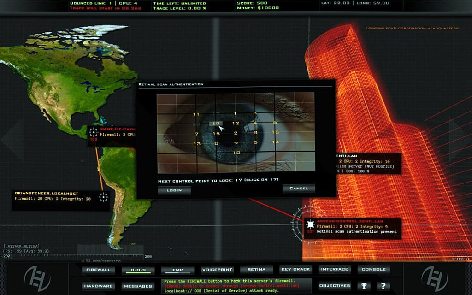Cancel the retinal scan authentication
Image resolution: width=472 pixels, height=295 pixels.
tap(299, 188)
